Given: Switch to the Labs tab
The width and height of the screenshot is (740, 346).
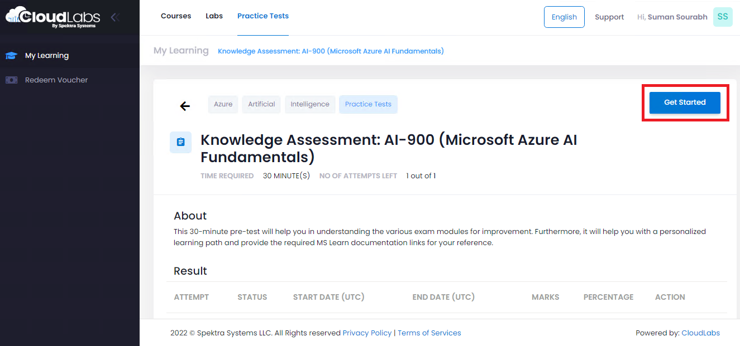Looking at the screenshot, I should tap(214, 16).
